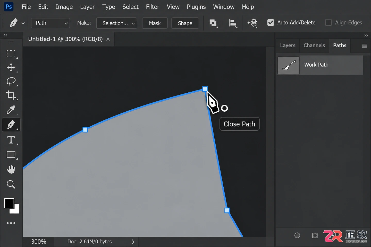This screenshot has width=371, height=247.
Task: Select the Crop tool
Action: click(x=11, y=95)
